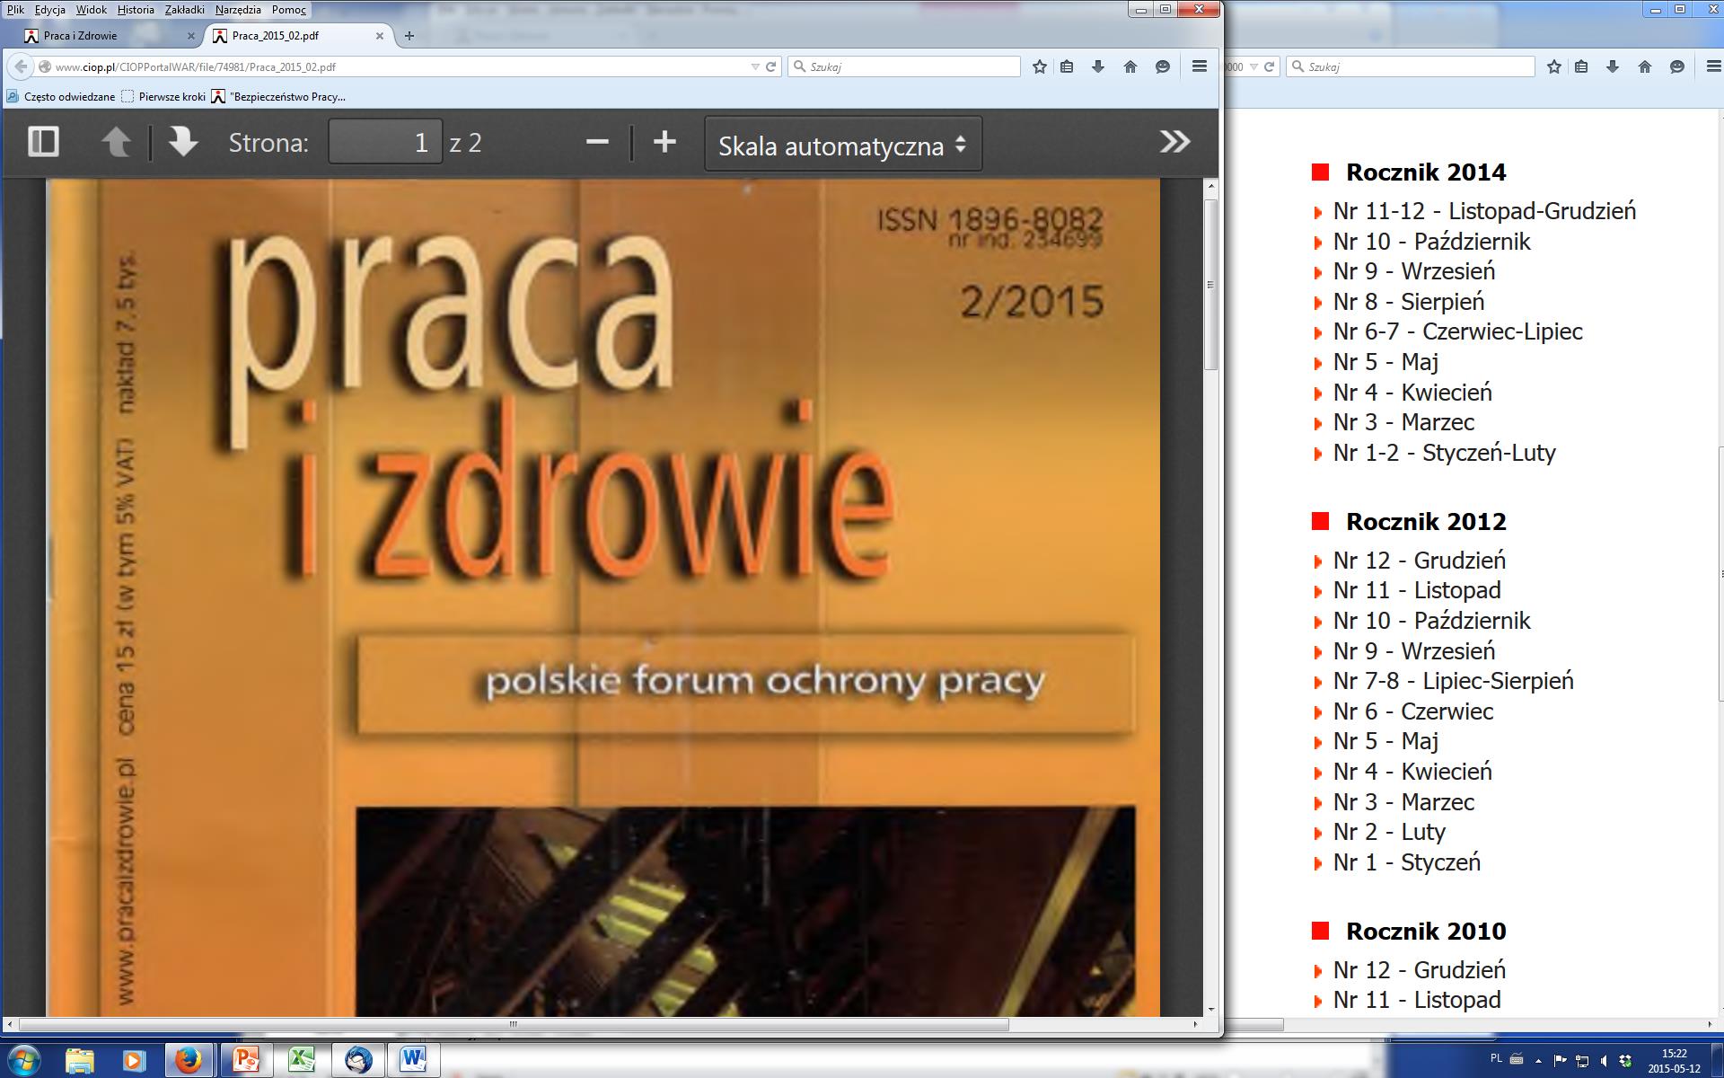Viewport: 1724px width, 1078px height.
Task: Click the Szukaj search box in front window
Action: [x=904, y=66]
